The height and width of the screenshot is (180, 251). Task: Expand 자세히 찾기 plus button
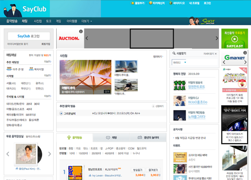216,54
